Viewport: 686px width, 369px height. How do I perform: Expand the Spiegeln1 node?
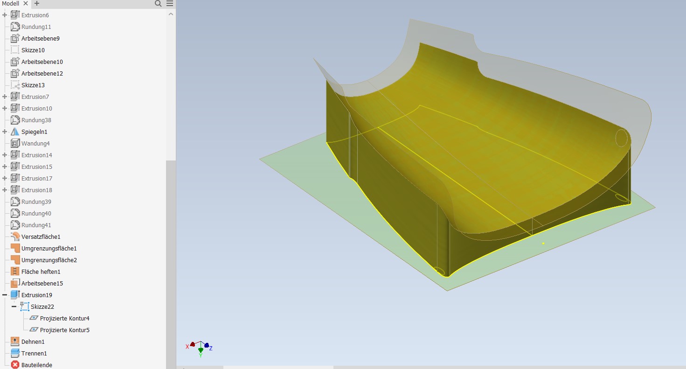coord(5,132)
